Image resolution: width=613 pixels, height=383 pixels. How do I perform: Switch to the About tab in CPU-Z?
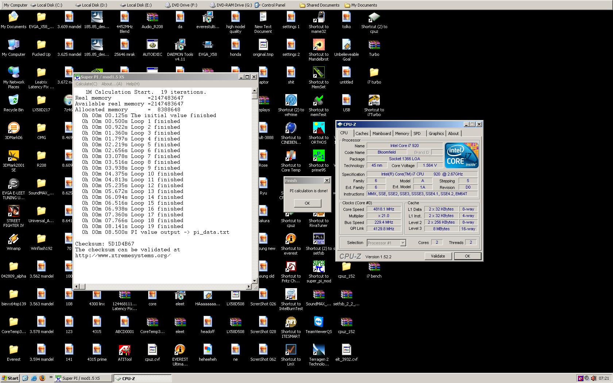[454, 134]
